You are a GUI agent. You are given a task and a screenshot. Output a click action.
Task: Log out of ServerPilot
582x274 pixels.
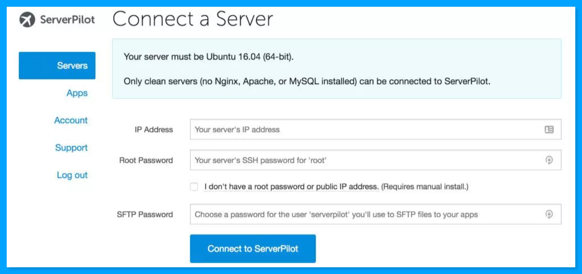(x=72, y=175)
